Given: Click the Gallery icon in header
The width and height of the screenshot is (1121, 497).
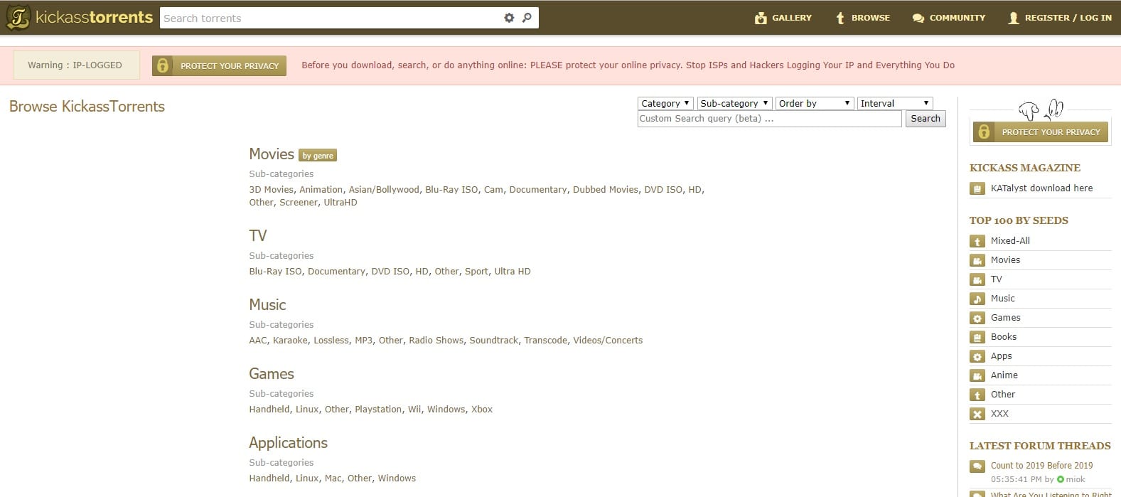Looking at the screenshot, I should pos(761,18).
